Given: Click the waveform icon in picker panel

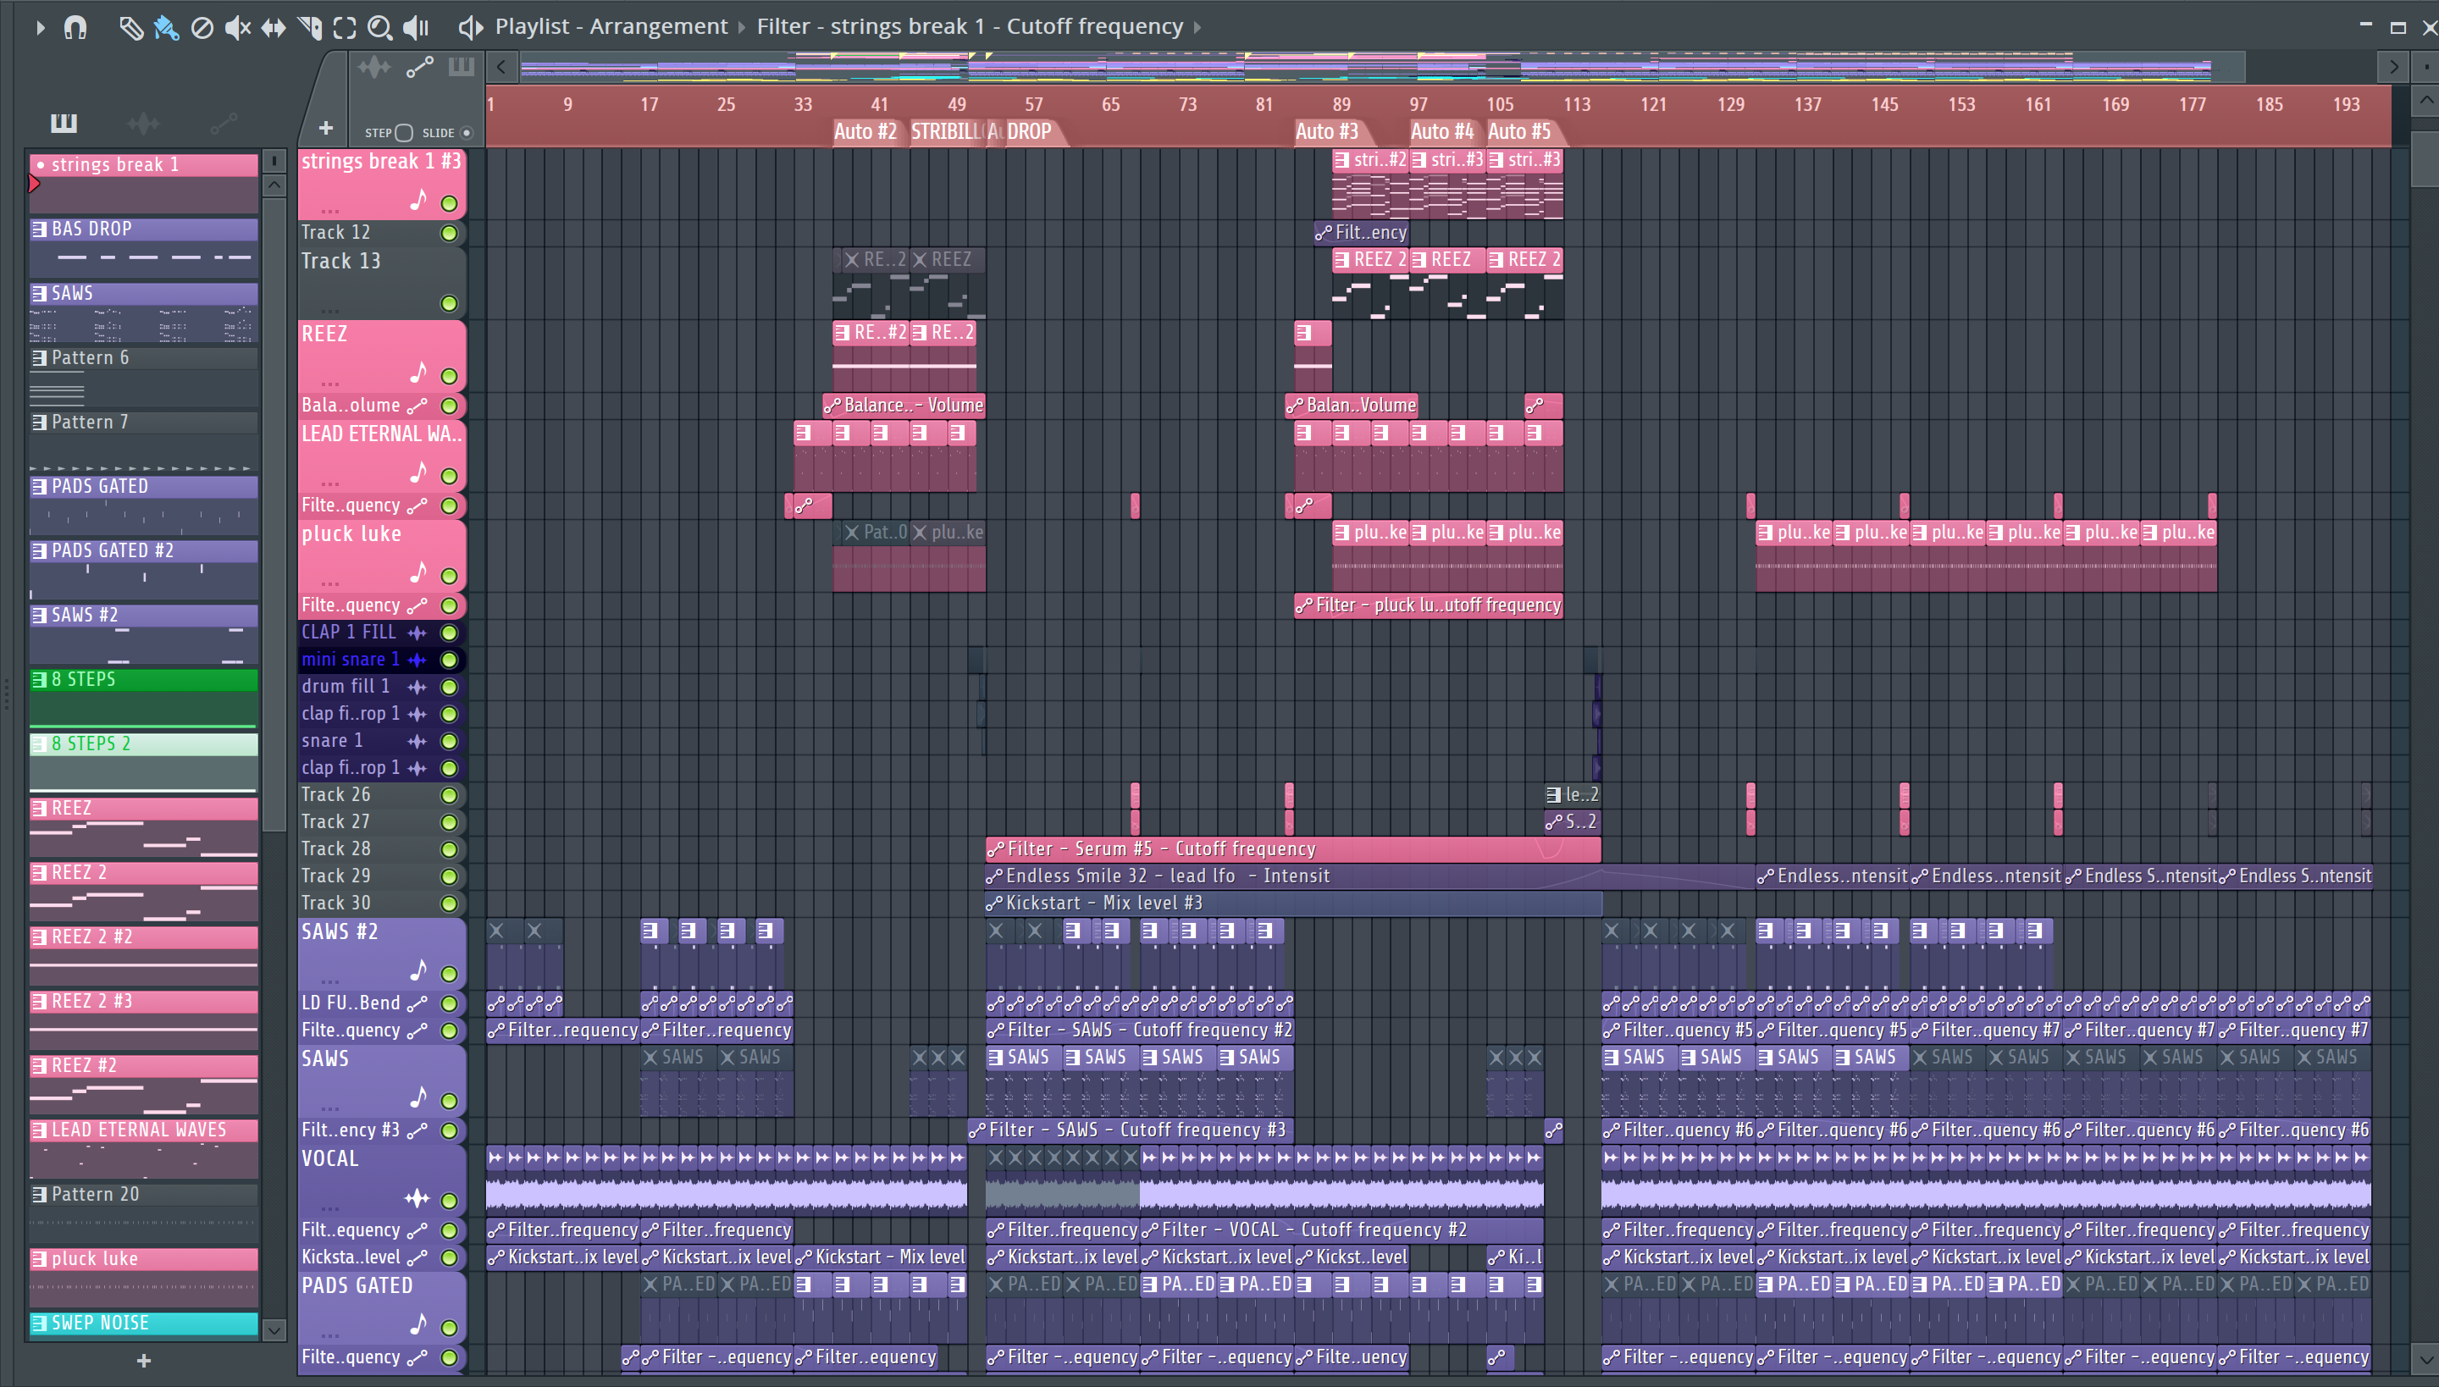Looking at the screenshot, I should pos(143,123).
